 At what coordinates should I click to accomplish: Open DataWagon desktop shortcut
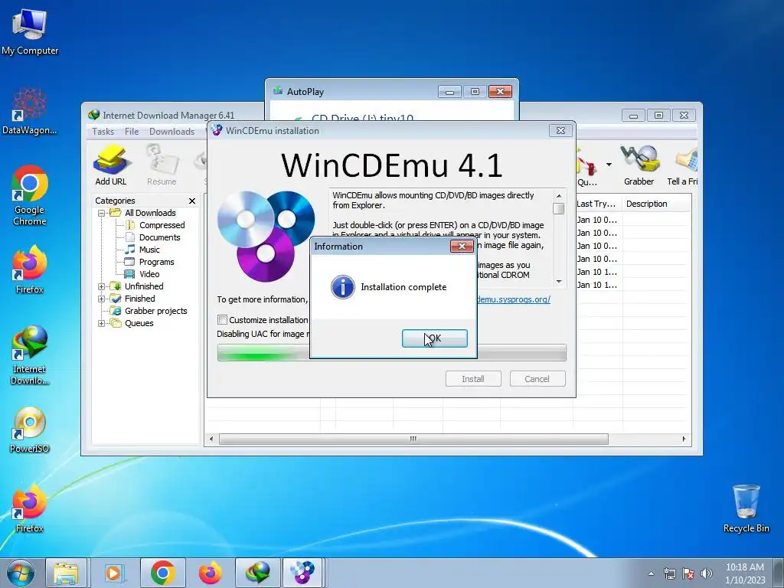30,111
